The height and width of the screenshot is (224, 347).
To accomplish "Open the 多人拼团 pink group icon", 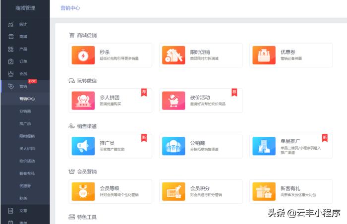I will (83, 101).
